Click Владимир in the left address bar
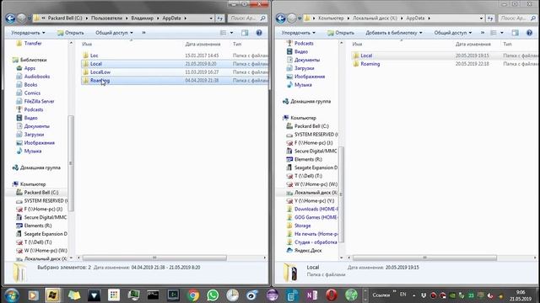This screenshot has width=540, height=303. click(x=143, y=19)
